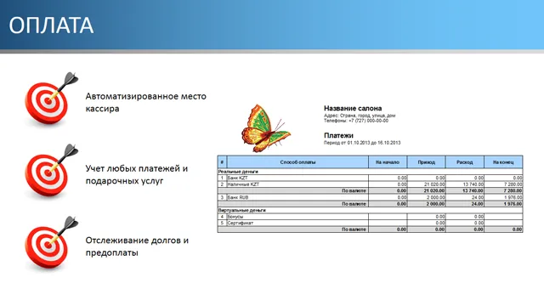Click the 'Сертификат' row name

[x=241, y=223]
